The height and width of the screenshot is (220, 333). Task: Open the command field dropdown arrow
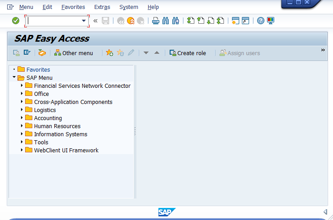[83, 21]
